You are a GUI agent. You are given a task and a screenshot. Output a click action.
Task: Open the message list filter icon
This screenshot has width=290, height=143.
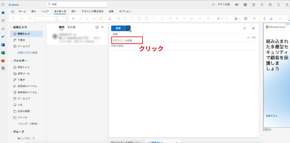103,27
